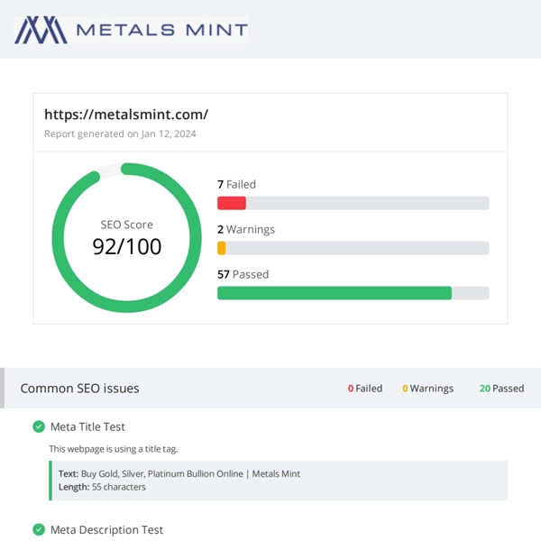Click the Metals Mint wordmark text
Screen dimensions: 541x541
coord(161,30)
